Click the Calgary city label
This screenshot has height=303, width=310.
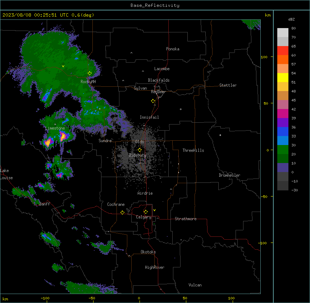143,217
